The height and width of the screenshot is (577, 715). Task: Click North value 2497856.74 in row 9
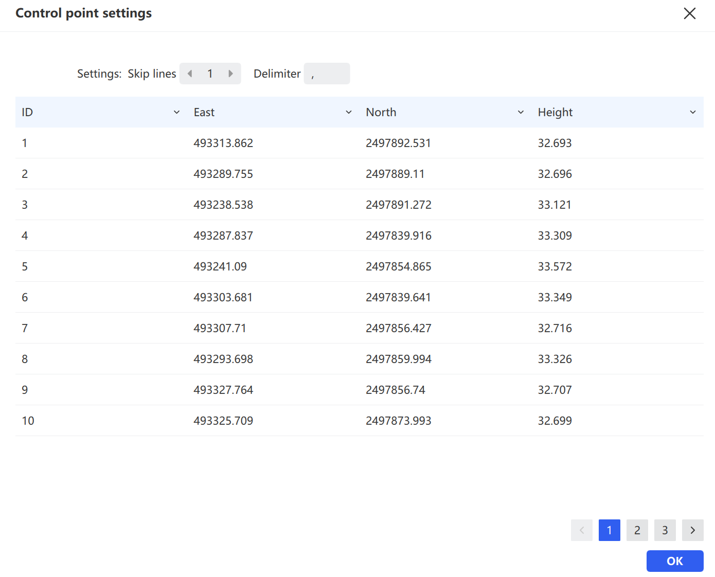(x=396, y=390)
